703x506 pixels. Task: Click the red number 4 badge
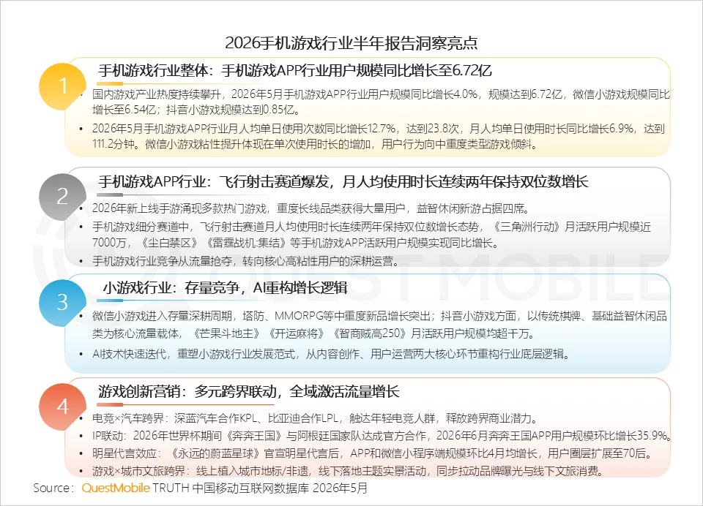[x=62, y=407]
